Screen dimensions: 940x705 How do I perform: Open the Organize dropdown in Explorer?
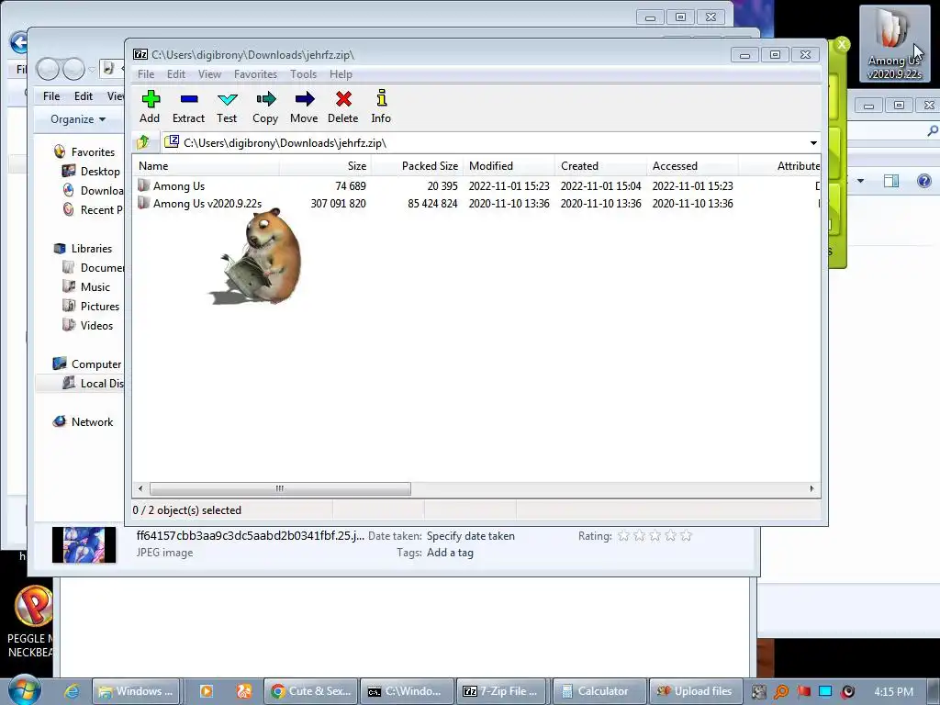click(x=78, y=118)
